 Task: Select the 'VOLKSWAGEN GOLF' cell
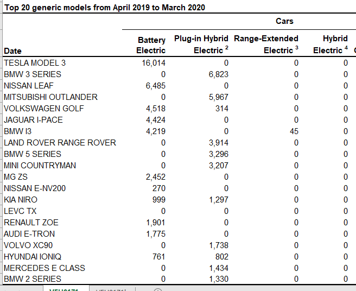point(44,109)
